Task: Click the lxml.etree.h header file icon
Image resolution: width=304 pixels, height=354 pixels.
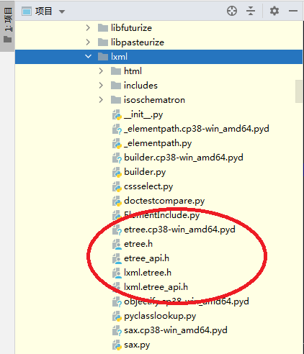Action: click(117, 273)
